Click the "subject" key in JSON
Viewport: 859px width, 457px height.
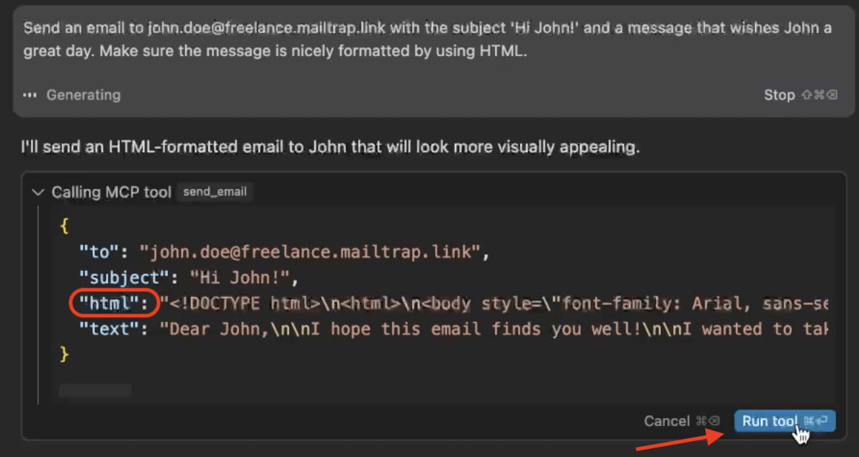click(x=119, y=278)
